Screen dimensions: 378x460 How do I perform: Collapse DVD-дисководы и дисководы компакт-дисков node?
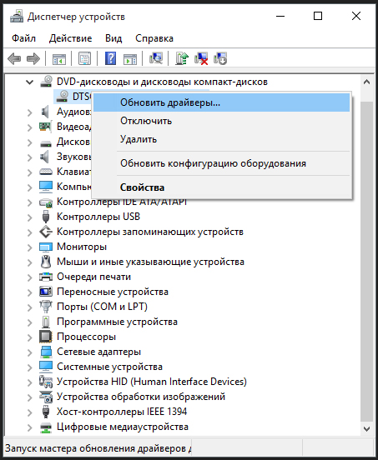coord(30,82)
